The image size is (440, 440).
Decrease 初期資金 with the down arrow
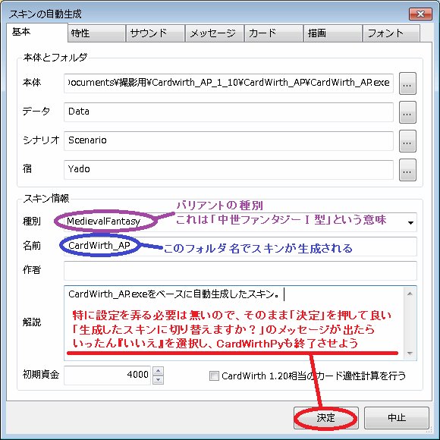(x=159, y=380)
